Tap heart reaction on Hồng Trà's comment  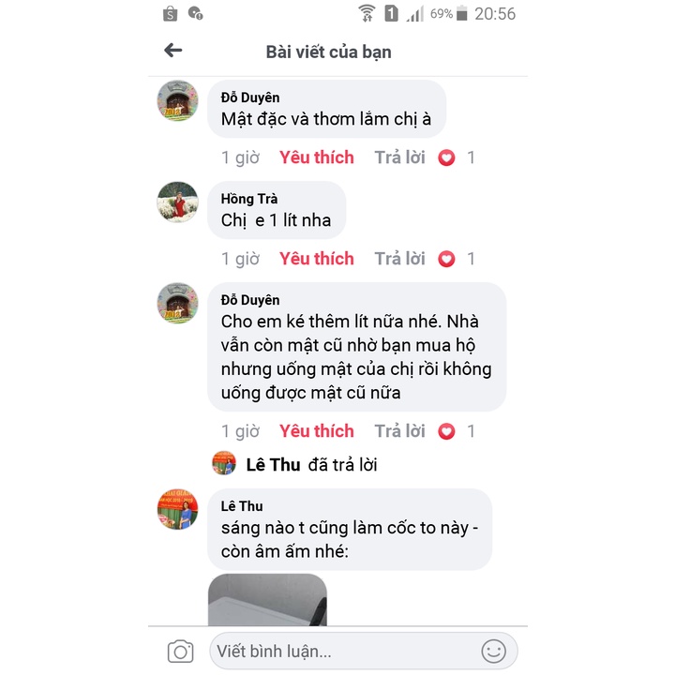point(446,259)
